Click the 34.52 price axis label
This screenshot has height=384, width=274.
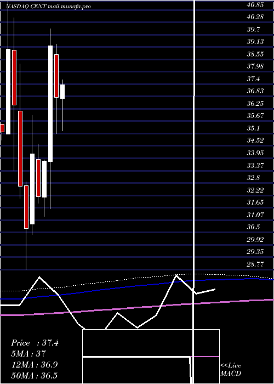(x=255, y=140)
